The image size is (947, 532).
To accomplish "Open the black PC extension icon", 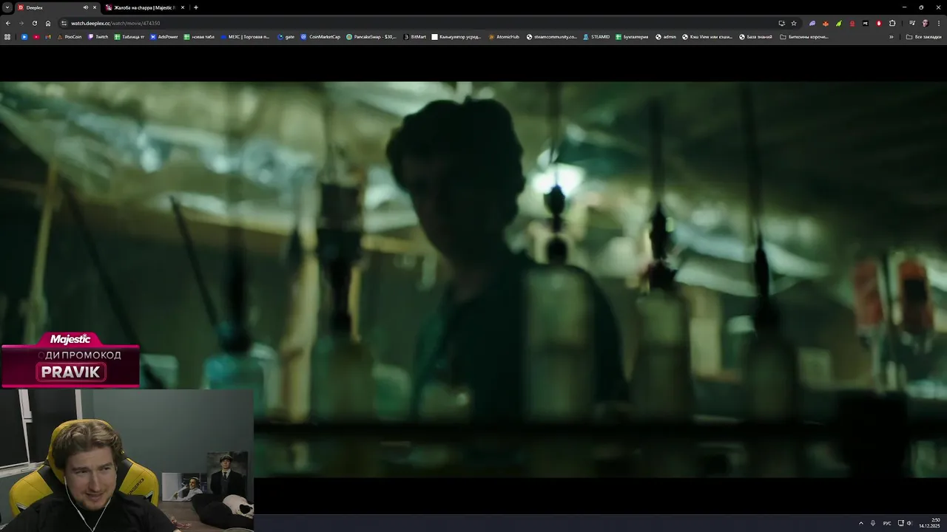I will [x=866, y=23].
